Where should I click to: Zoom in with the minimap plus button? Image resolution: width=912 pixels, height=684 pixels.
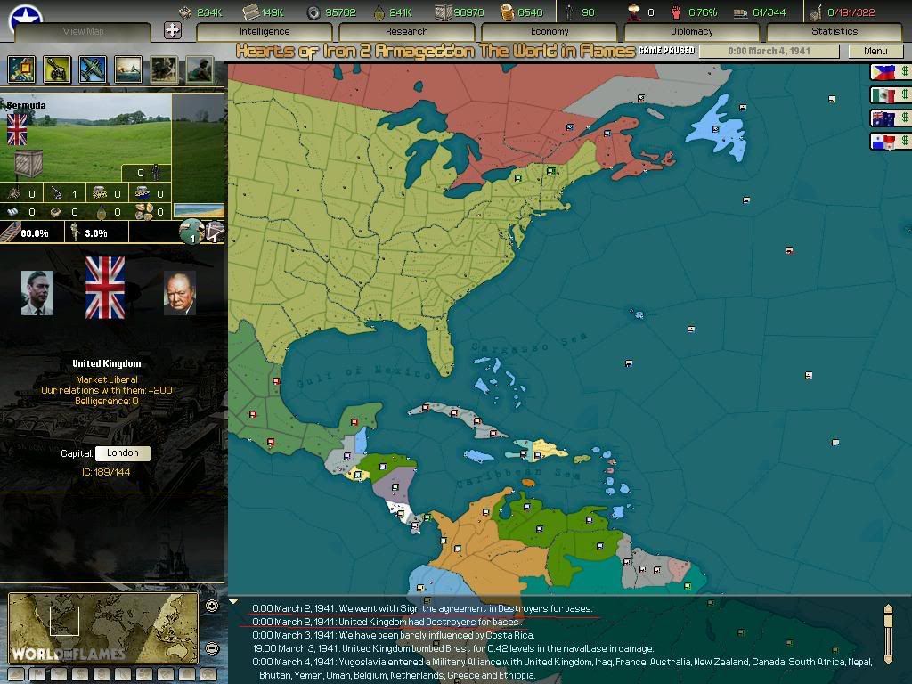coord(212,607)
